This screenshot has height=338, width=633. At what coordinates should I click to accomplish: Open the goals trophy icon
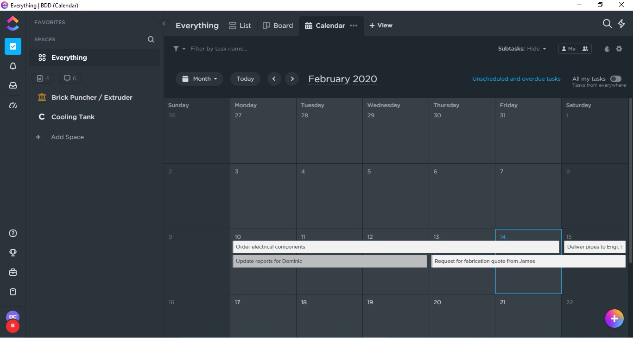pos(13,253)
